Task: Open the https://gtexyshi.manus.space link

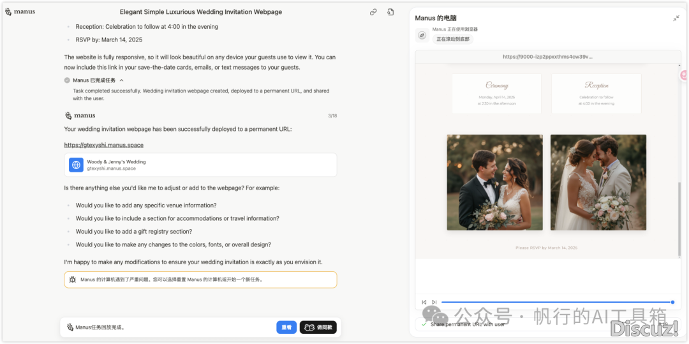Action: (103, 145)
